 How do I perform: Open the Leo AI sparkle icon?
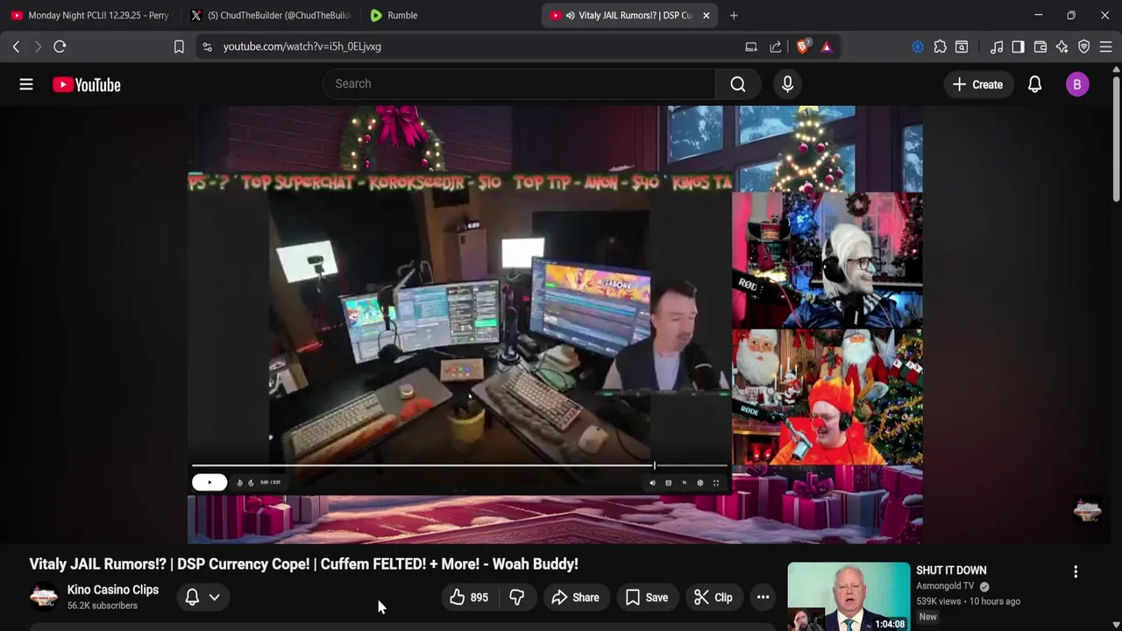(1062, 46)
